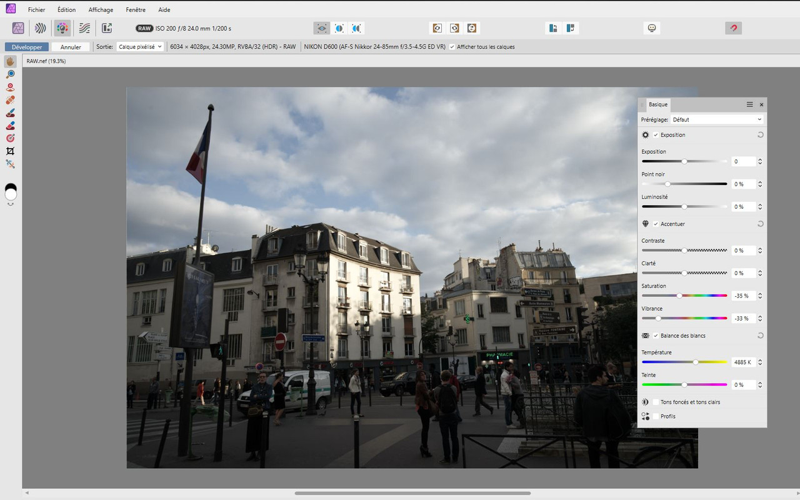Click the second blue panel arrangement icon

pyautogui.click(x=571, y=28)
